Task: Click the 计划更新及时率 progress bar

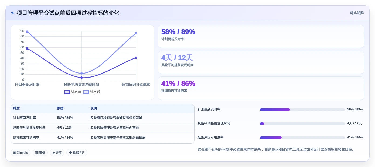Action: pyautogui.click(x=302, y=110)
